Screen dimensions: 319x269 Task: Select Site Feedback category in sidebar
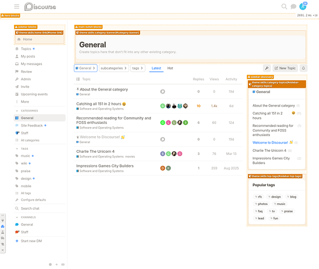pyautogui.click(x=40, y=125)
